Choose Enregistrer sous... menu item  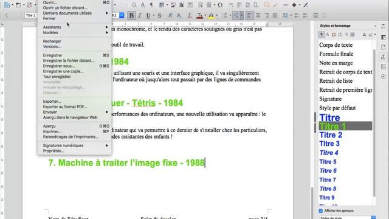pyautogui.click(x=74, y=66)
